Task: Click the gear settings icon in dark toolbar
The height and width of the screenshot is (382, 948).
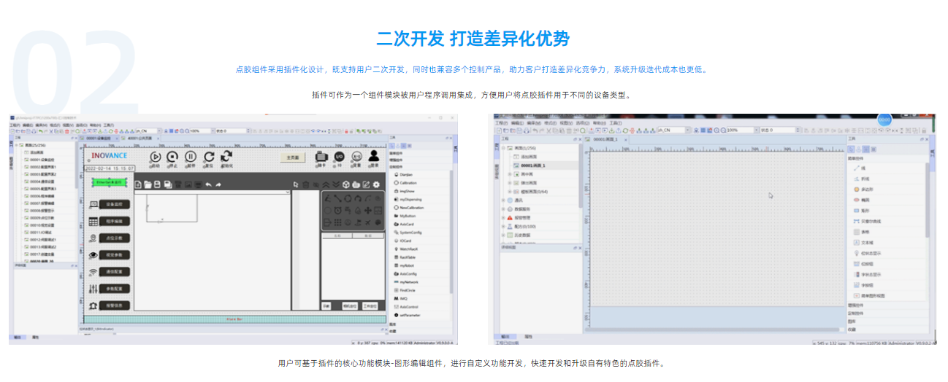Action: (x=377, y=184)
